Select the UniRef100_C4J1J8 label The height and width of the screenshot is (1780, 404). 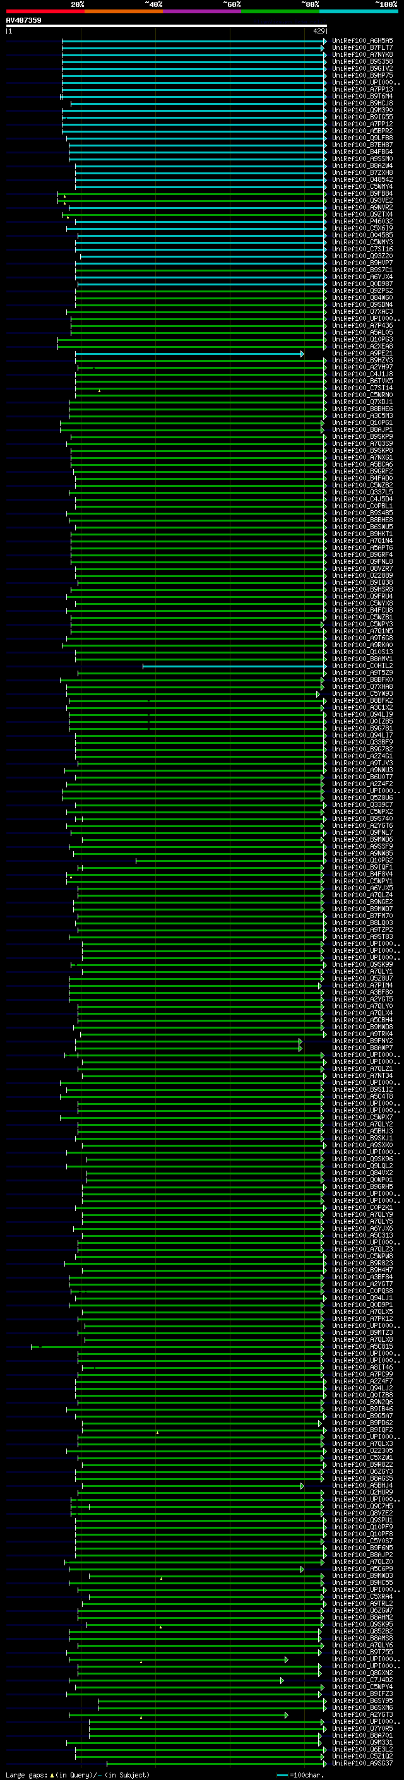tap(362, 374)
